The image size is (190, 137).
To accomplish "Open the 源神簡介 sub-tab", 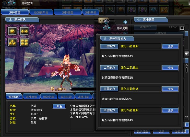I will (14, 97).
